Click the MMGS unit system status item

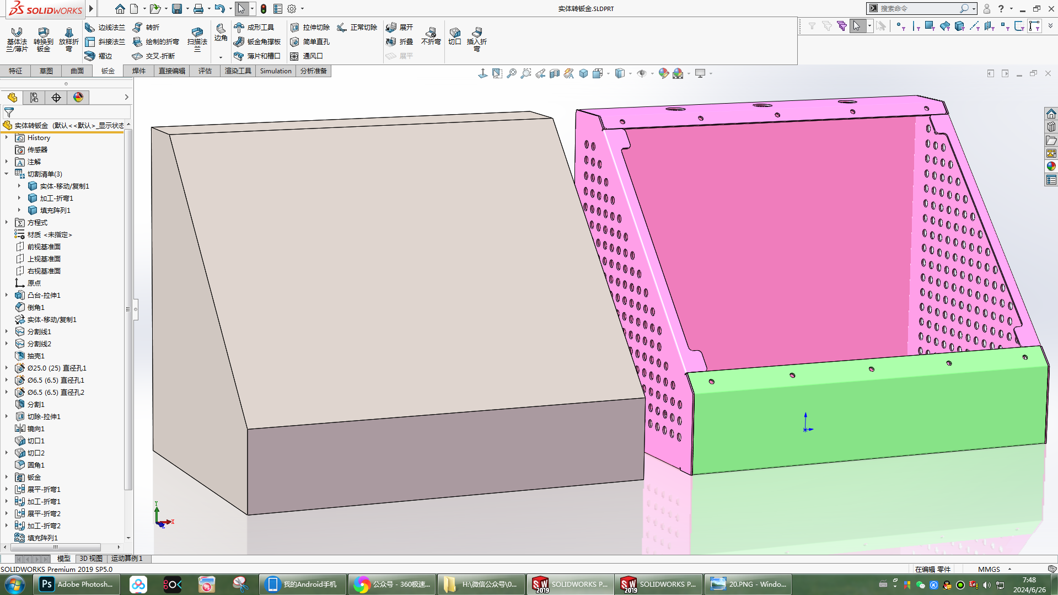[989, 569]
